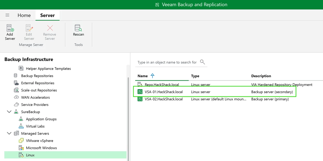Switch to the Home tab
The height and width of the screenshot is (161, 323).
click(x=24, y=16)
